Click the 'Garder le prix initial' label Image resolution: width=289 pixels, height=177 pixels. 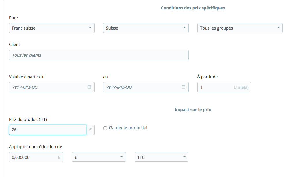pos(128,128)
